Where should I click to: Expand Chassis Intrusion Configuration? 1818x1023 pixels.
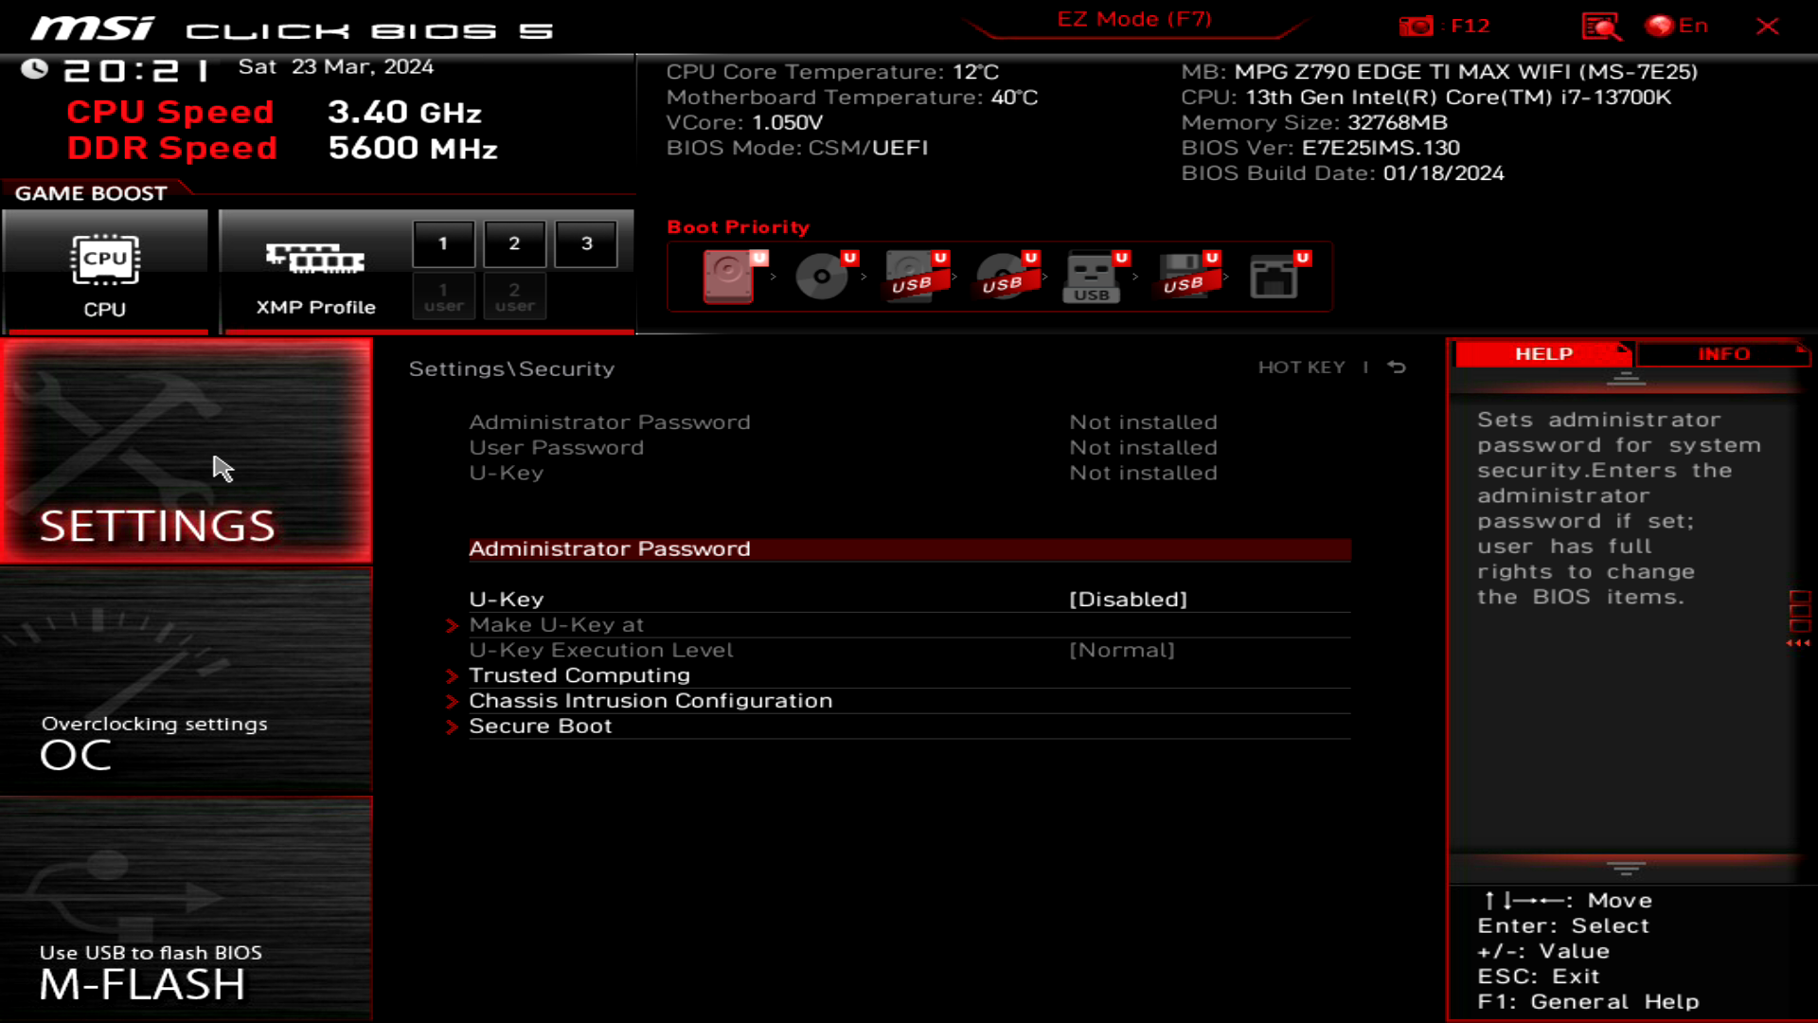click(x=651, y=699)
